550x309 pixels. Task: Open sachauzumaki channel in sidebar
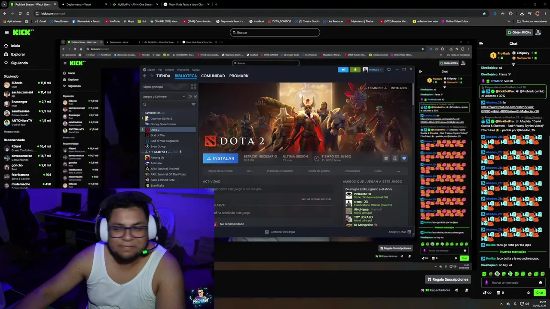27,94
